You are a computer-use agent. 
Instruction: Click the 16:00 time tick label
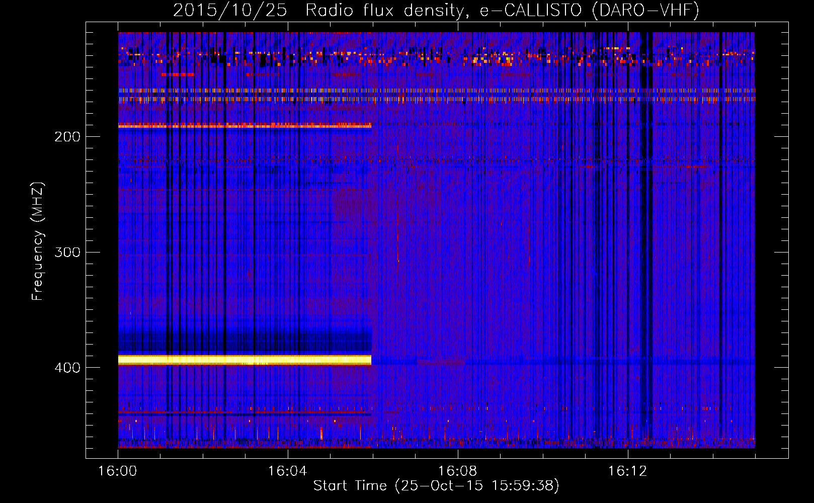click(117, 471)
